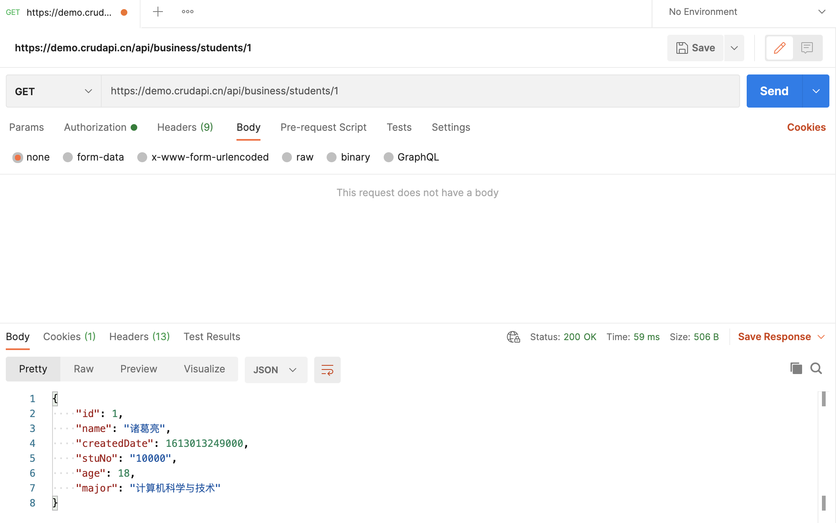Choose form-data body type

[x=68, y=157]
